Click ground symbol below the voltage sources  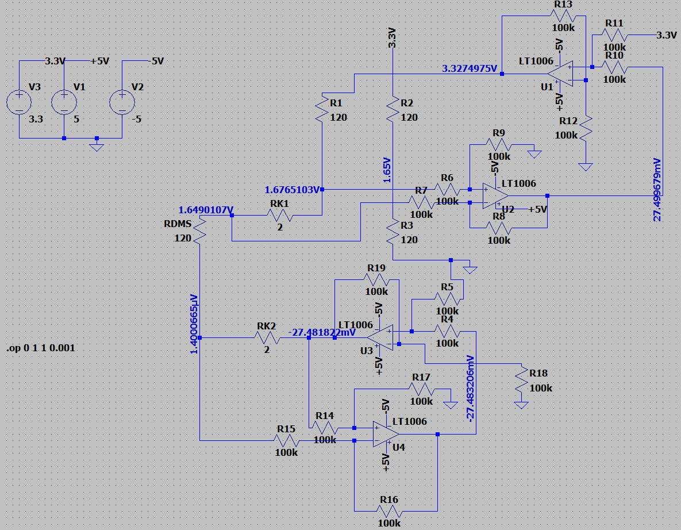(x=97, y=147)
